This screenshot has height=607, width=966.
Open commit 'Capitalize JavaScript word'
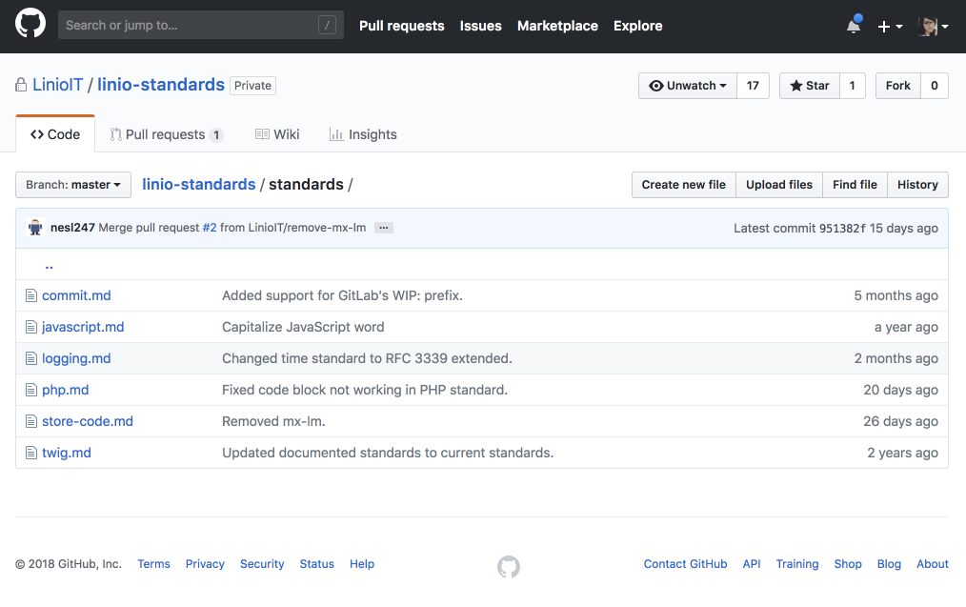click(303, 327)
